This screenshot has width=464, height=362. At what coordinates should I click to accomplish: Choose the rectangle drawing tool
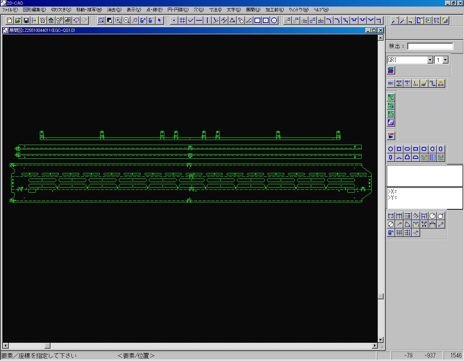(x=257, y=20)
